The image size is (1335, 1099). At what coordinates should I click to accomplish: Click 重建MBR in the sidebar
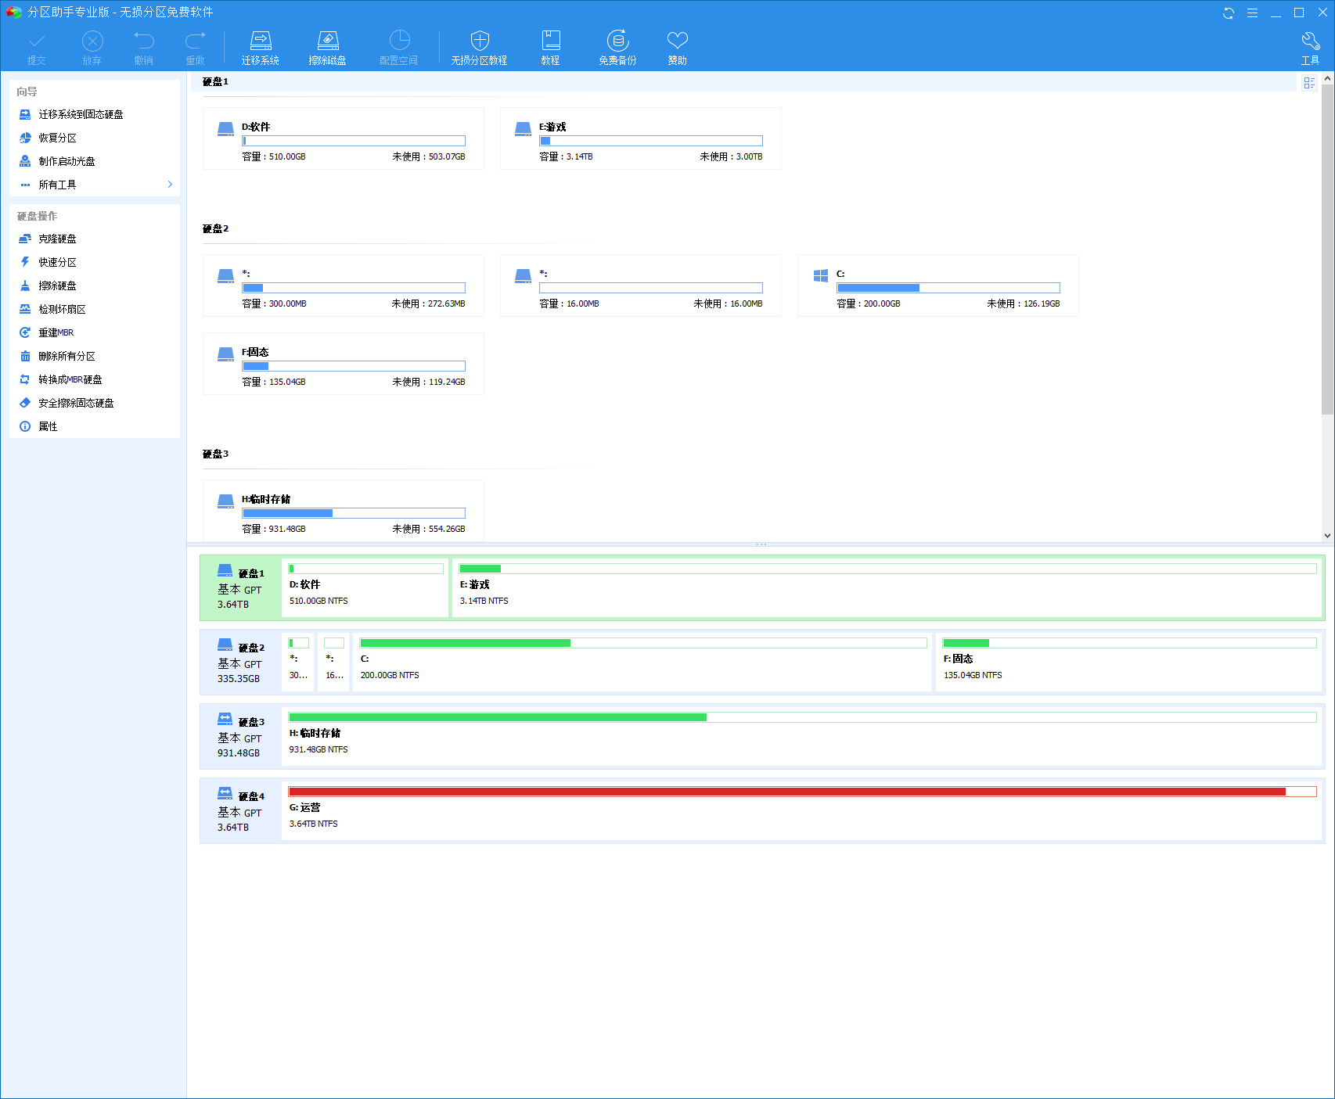click(x=56, y=332)
